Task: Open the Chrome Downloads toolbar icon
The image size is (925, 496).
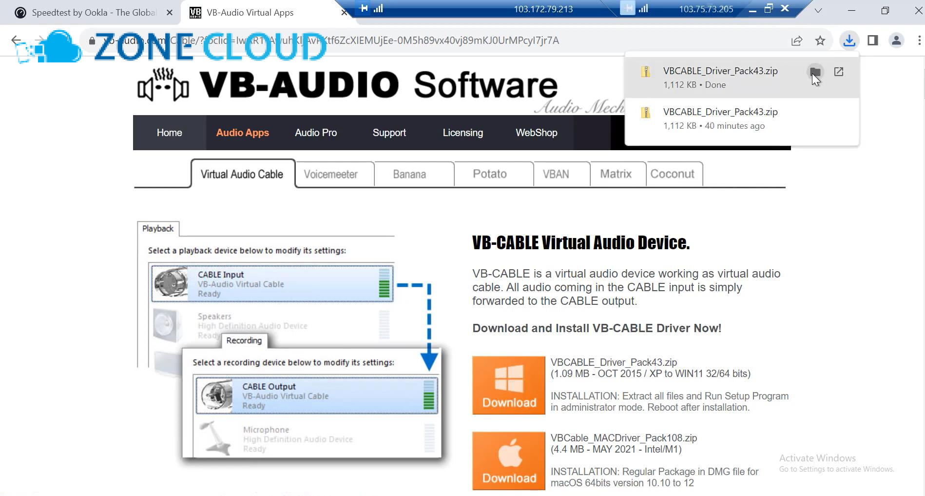Action: pos(849,40)
